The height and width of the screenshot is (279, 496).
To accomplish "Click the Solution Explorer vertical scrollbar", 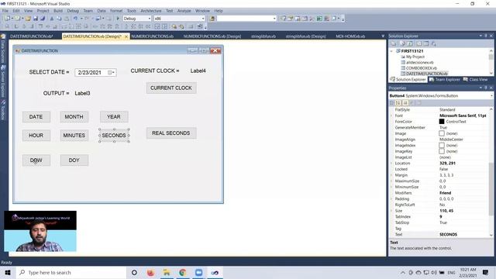I will click(491, 62).
